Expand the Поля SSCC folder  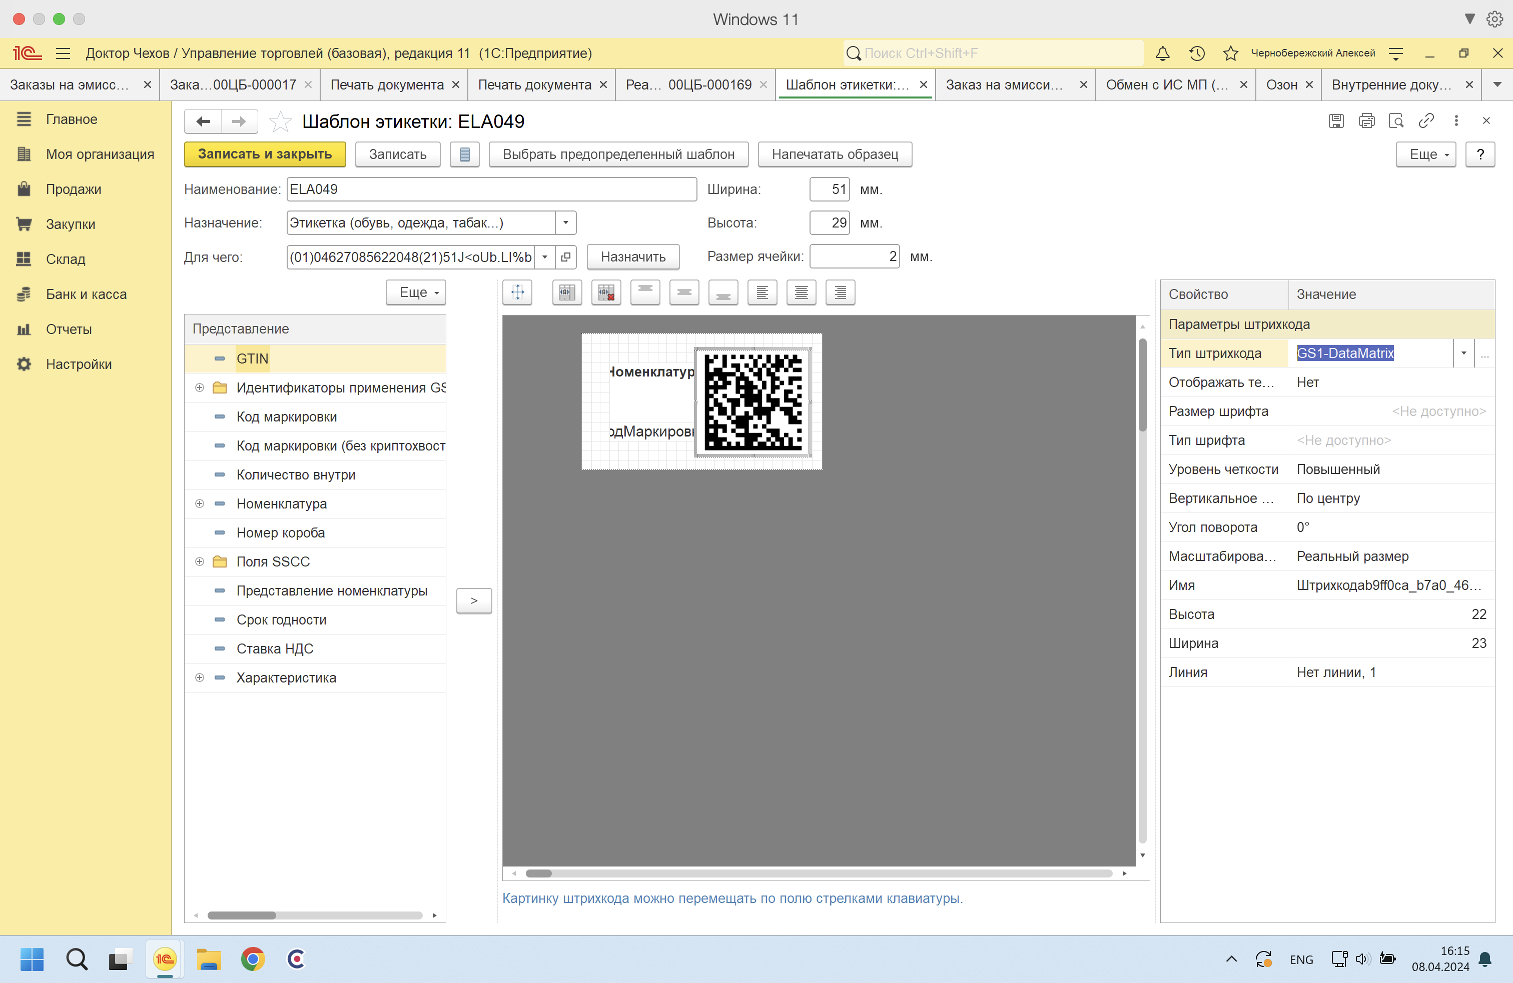click(200, 561)
